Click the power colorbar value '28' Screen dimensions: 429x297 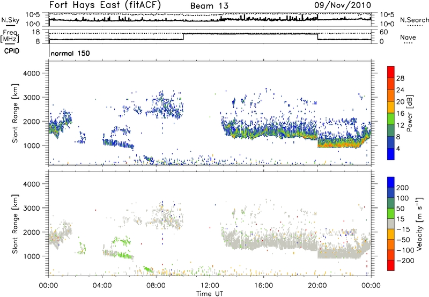(400, 78)
